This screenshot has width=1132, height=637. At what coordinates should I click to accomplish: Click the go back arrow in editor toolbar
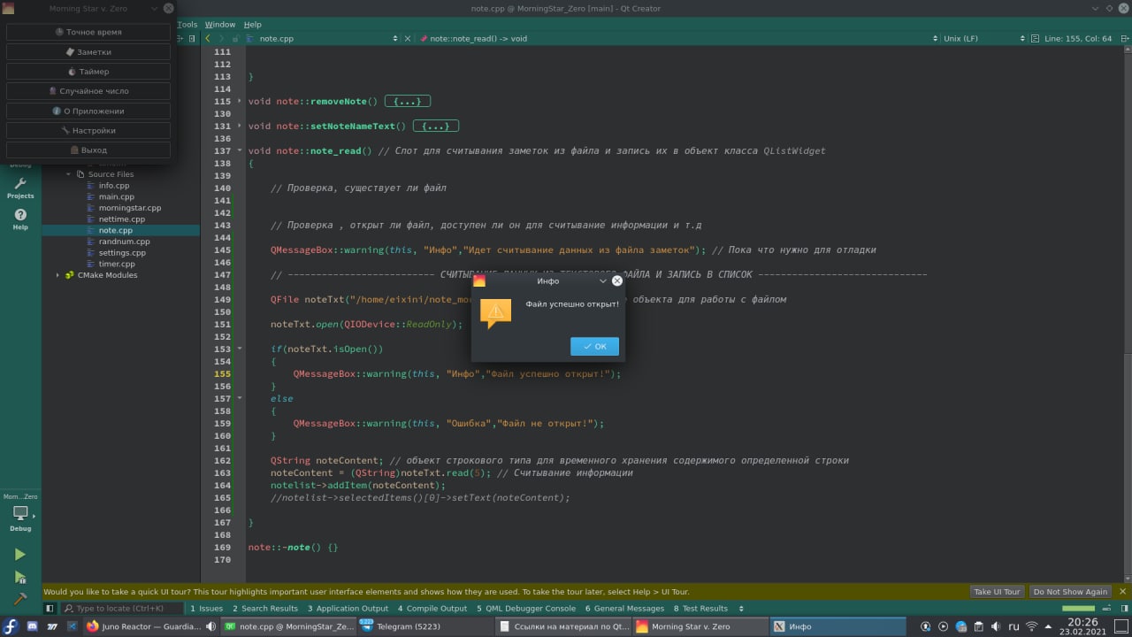[x=208, y=39]
